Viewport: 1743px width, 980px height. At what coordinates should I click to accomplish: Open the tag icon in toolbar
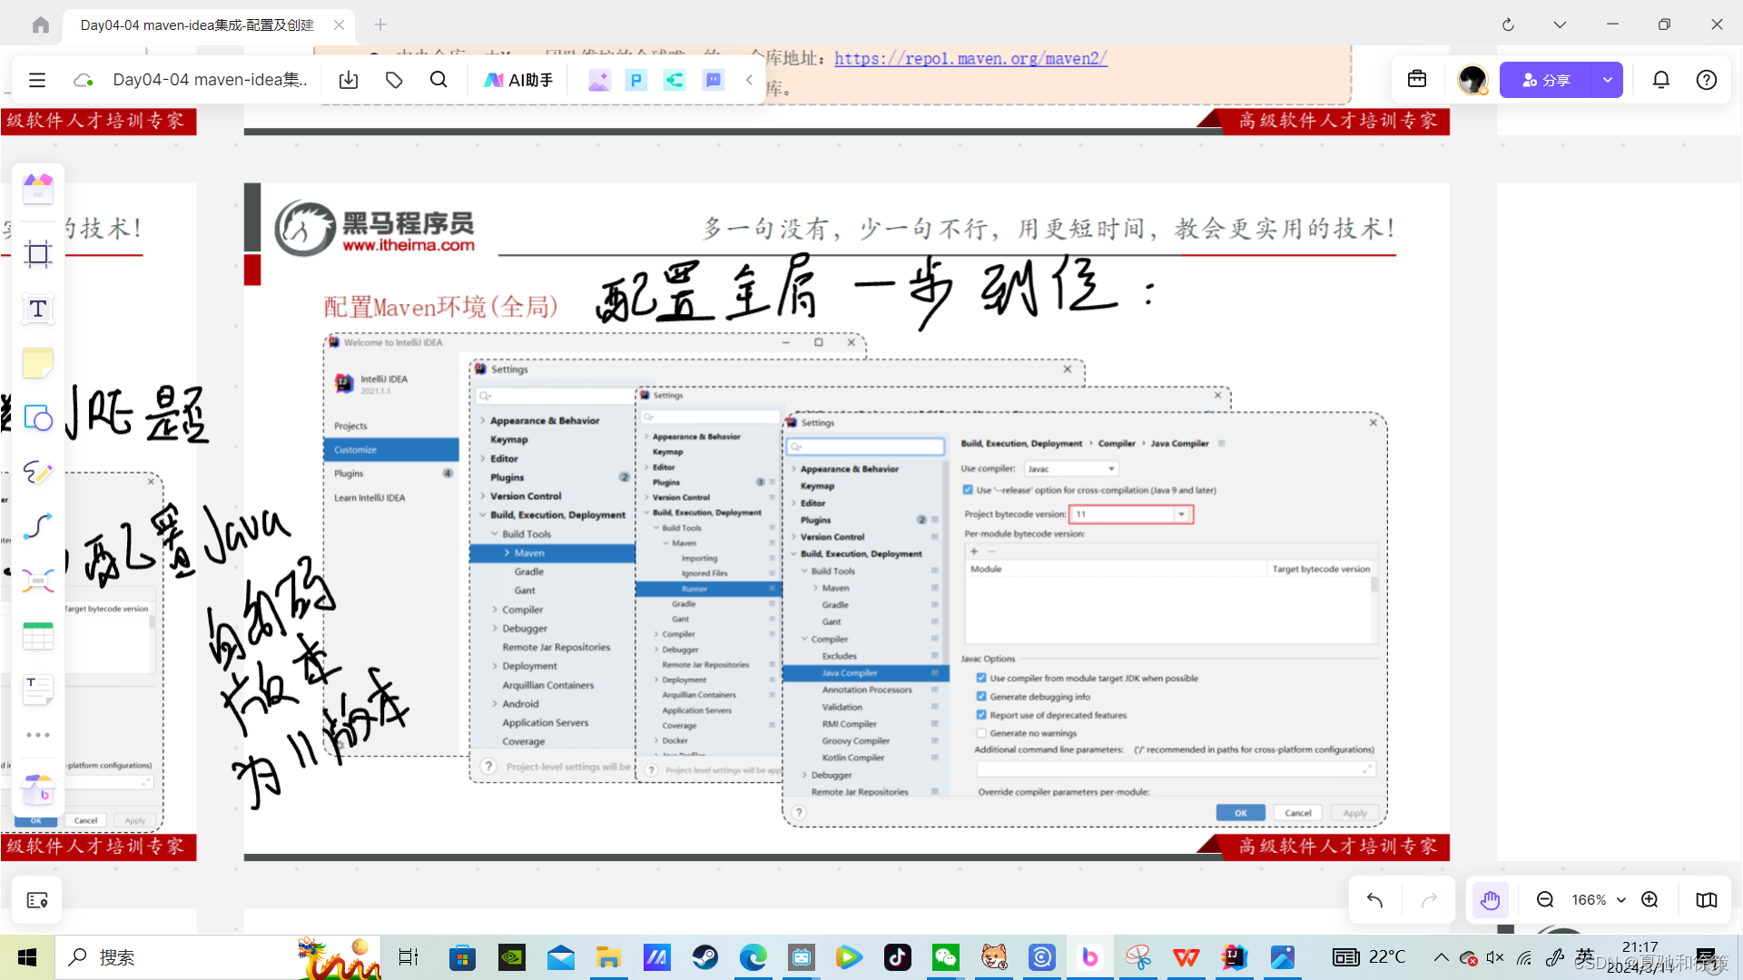pos(394,80)
